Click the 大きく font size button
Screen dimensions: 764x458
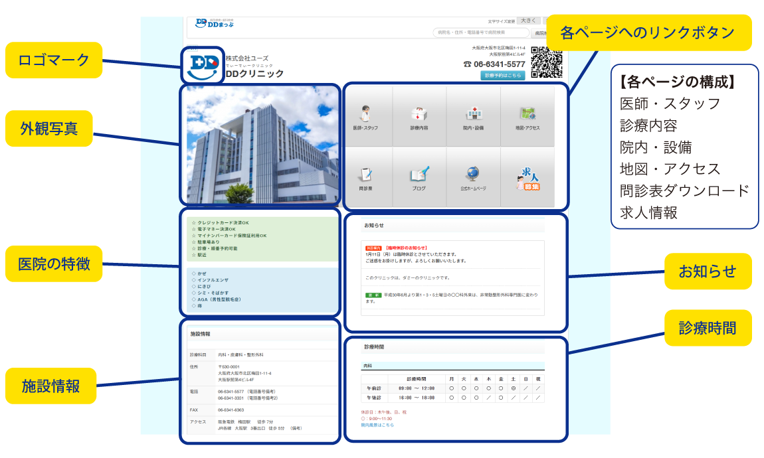(x=529, y=21)
